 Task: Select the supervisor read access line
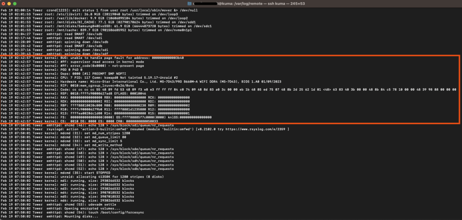(73, 62)
